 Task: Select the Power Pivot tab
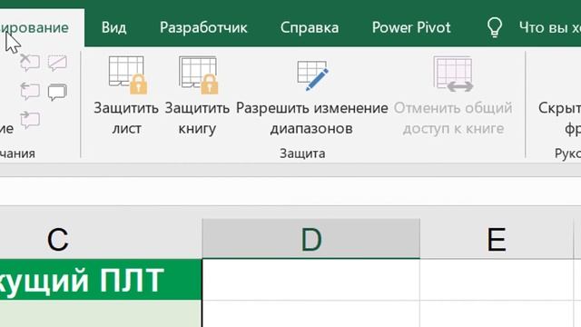click(411, 28)
